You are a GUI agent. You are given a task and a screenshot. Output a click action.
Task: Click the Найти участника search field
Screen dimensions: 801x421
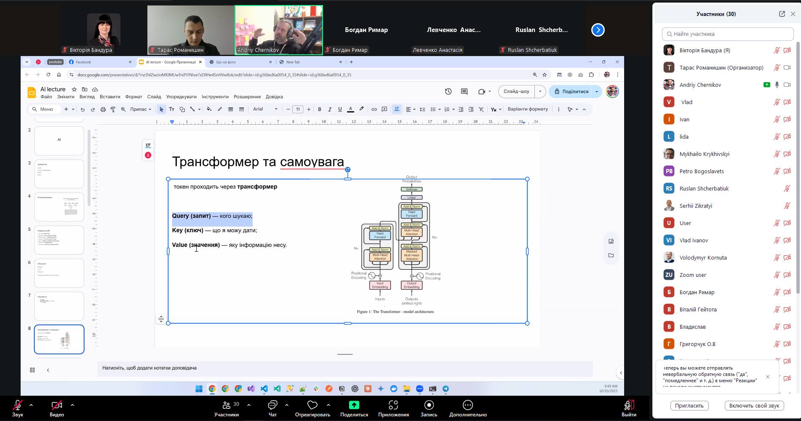tap(728, 34)
